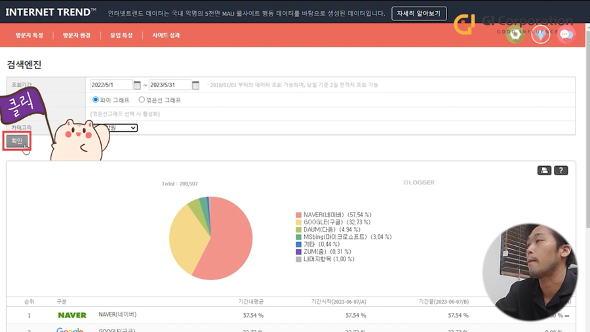Click the NAVER(네이버) table row text
The height and width of the screenshot is (332, 590).
(117, 314)
